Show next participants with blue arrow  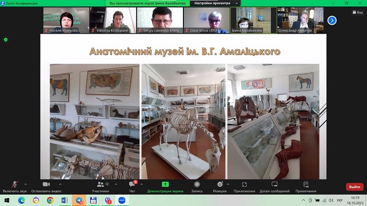coord(332,20)
